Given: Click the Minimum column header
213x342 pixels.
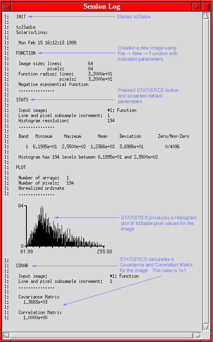Looking at the screenshot, I should [x=44, y=136].
